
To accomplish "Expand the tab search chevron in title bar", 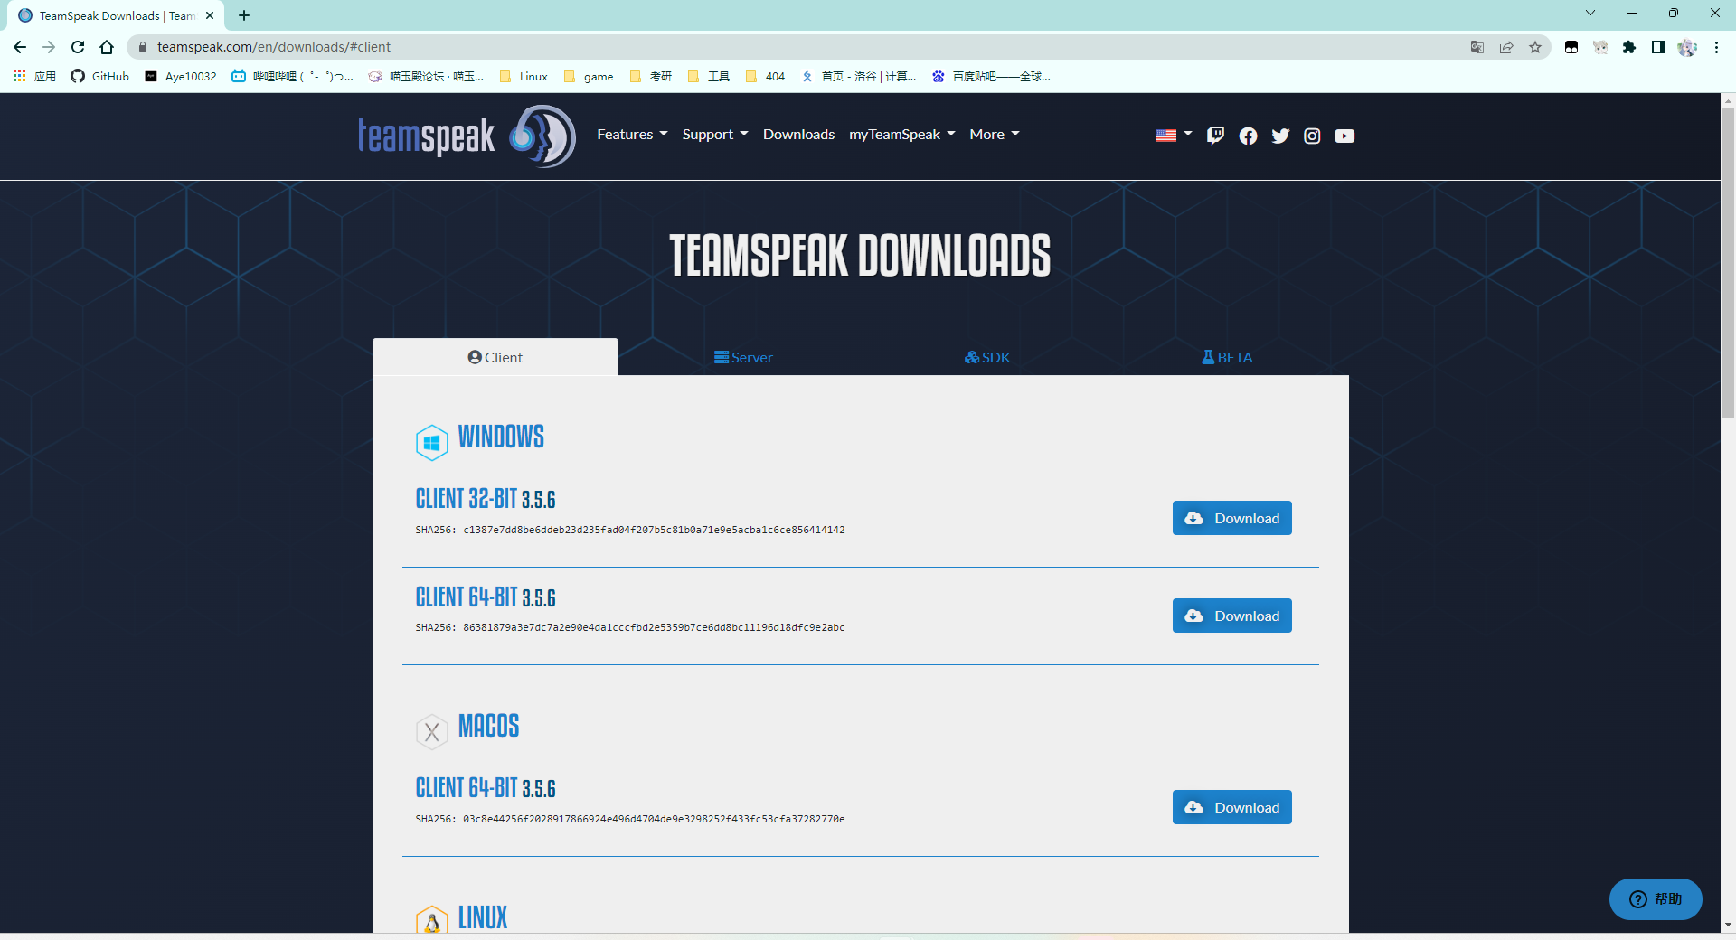I will coord(1590,13).
